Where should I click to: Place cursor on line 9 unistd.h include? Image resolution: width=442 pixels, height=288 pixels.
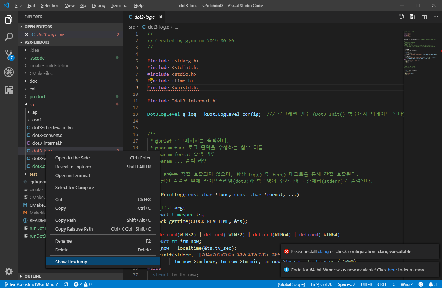pos(173,88)
